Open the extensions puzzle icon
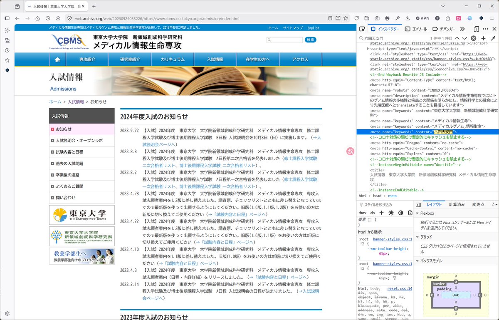 [448, 18]
